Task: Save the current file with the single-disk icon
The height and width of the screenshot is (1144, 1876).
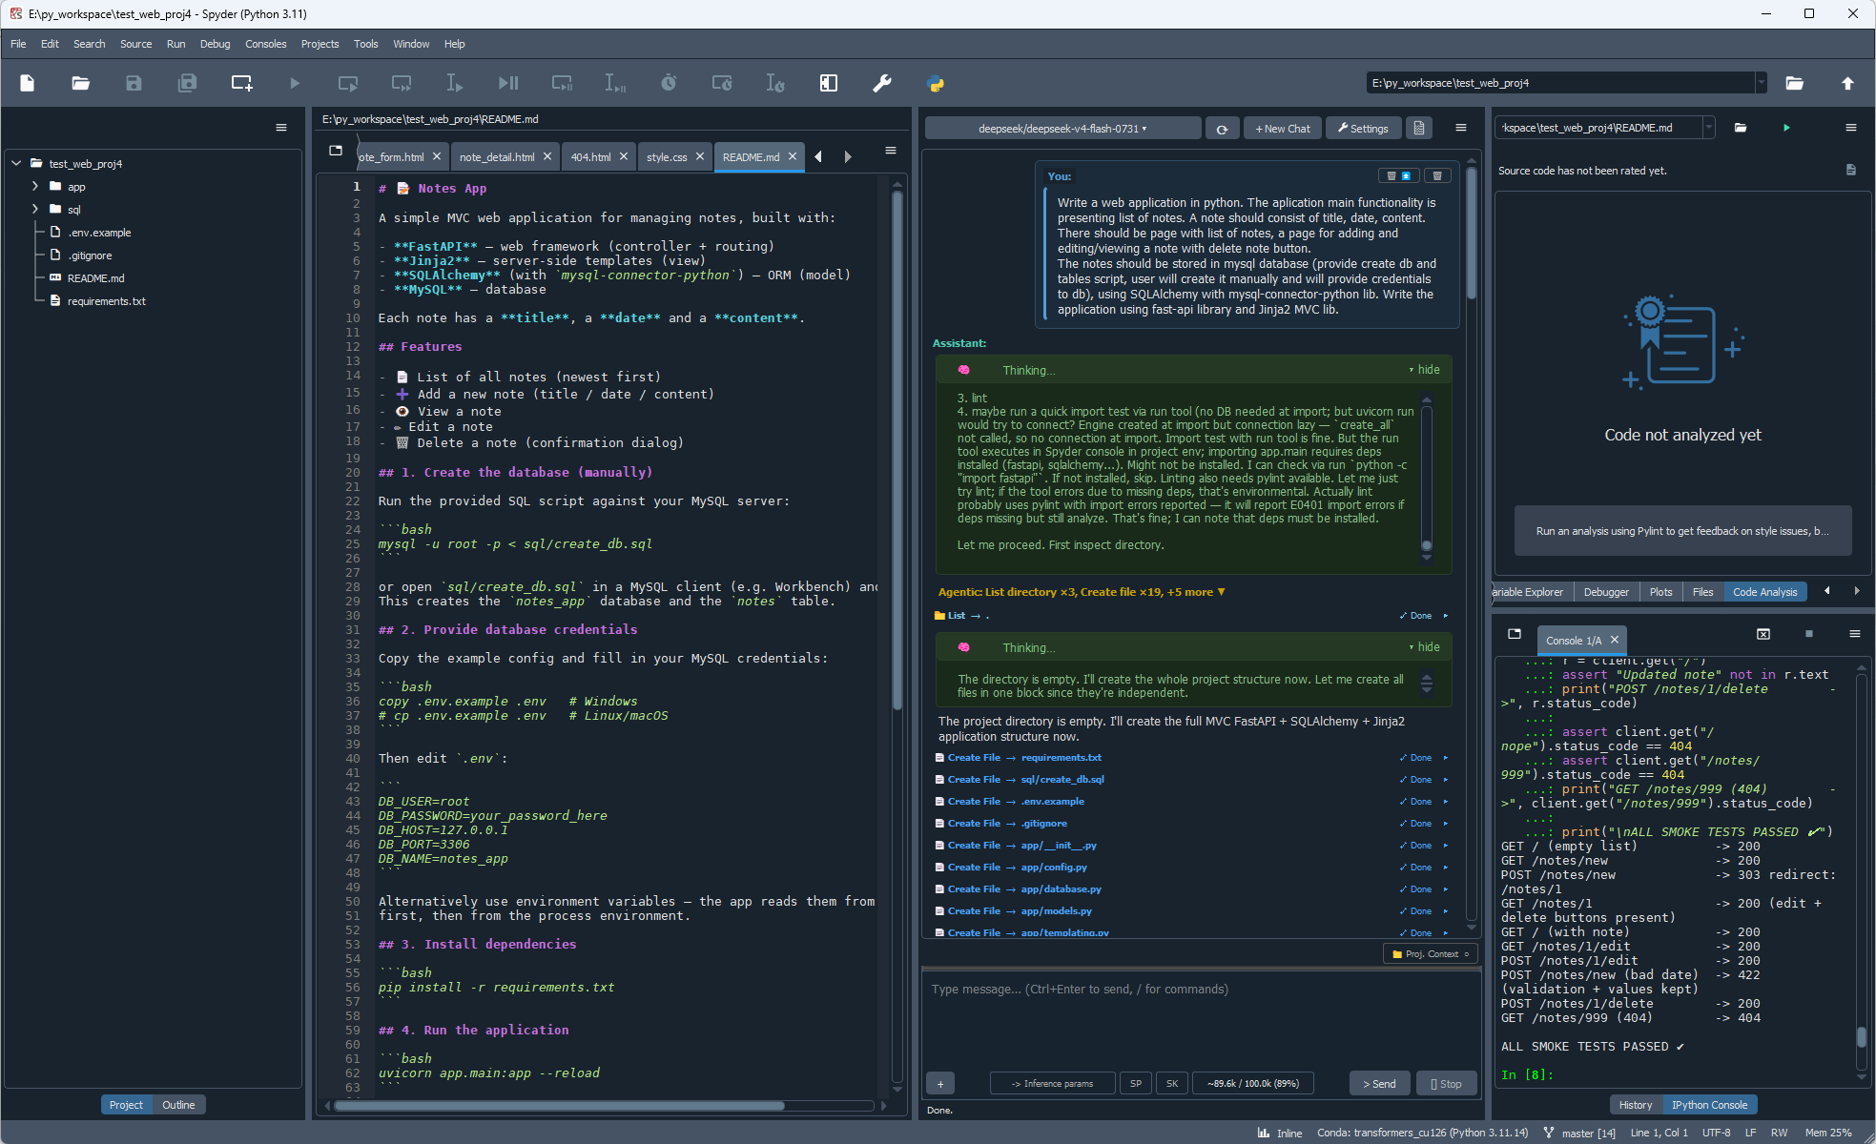Action: pyautogui.click(x=134, y=83)
